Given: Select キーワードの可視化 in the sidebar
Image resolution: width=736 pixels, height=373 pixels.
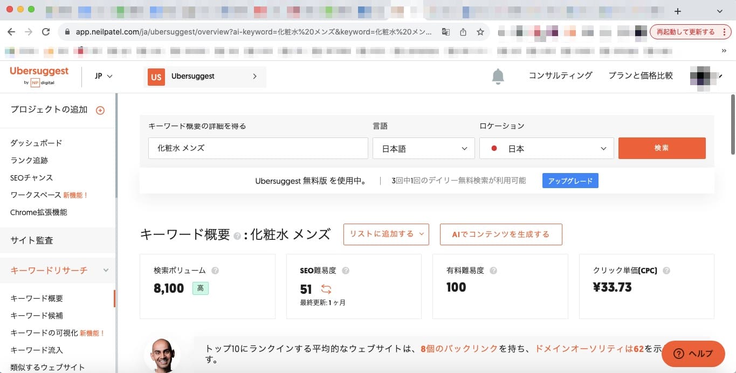Looking at the screenshot, I should 44,333.
